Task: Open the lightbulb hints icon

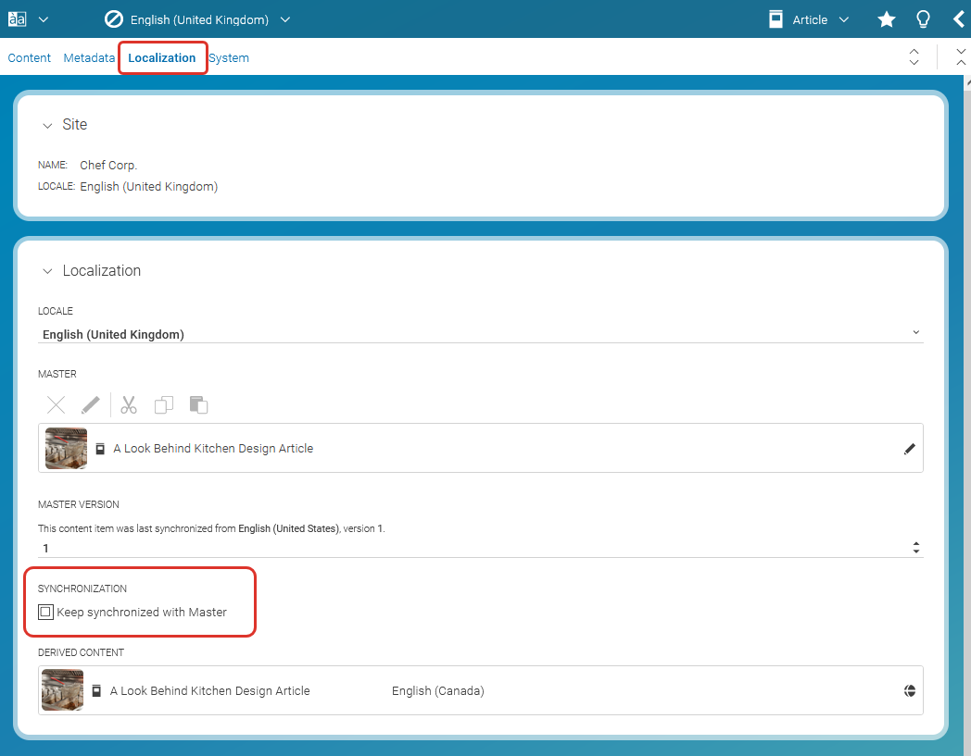Action: 923,19
